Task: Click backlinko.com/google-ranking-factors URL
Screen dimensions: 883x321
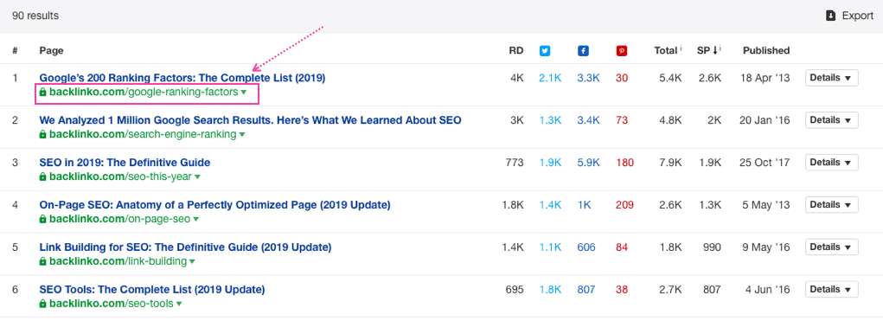Action: (x=144, y=93)
